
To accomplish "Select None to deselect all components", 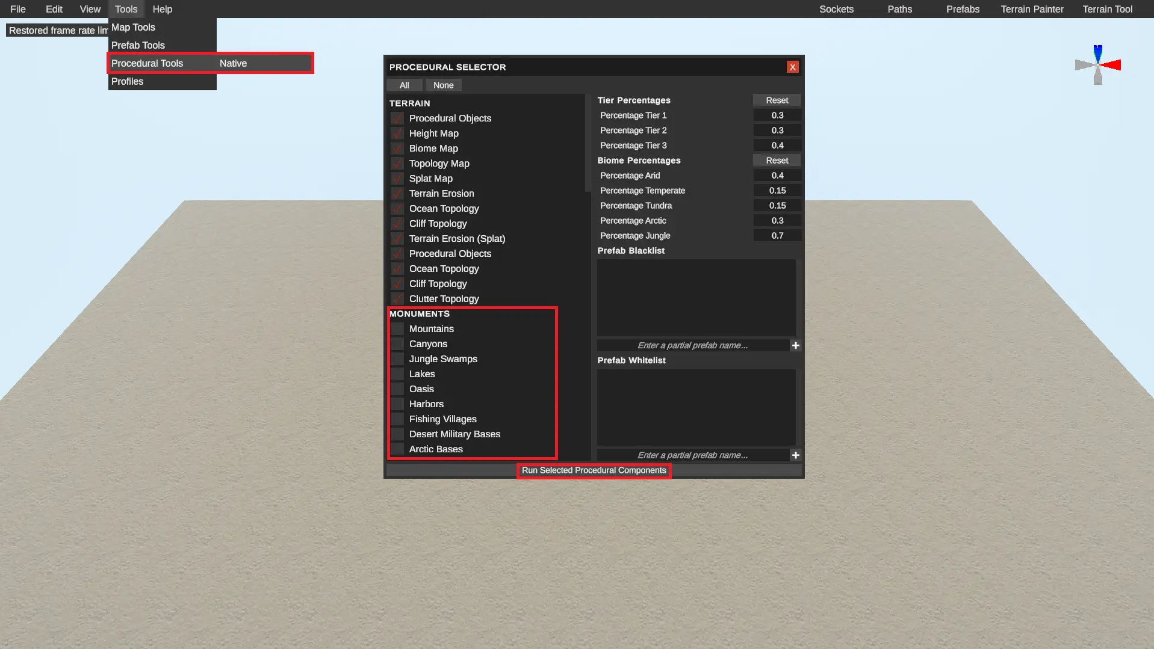I will pyautogui.click(x=443, y=85).
